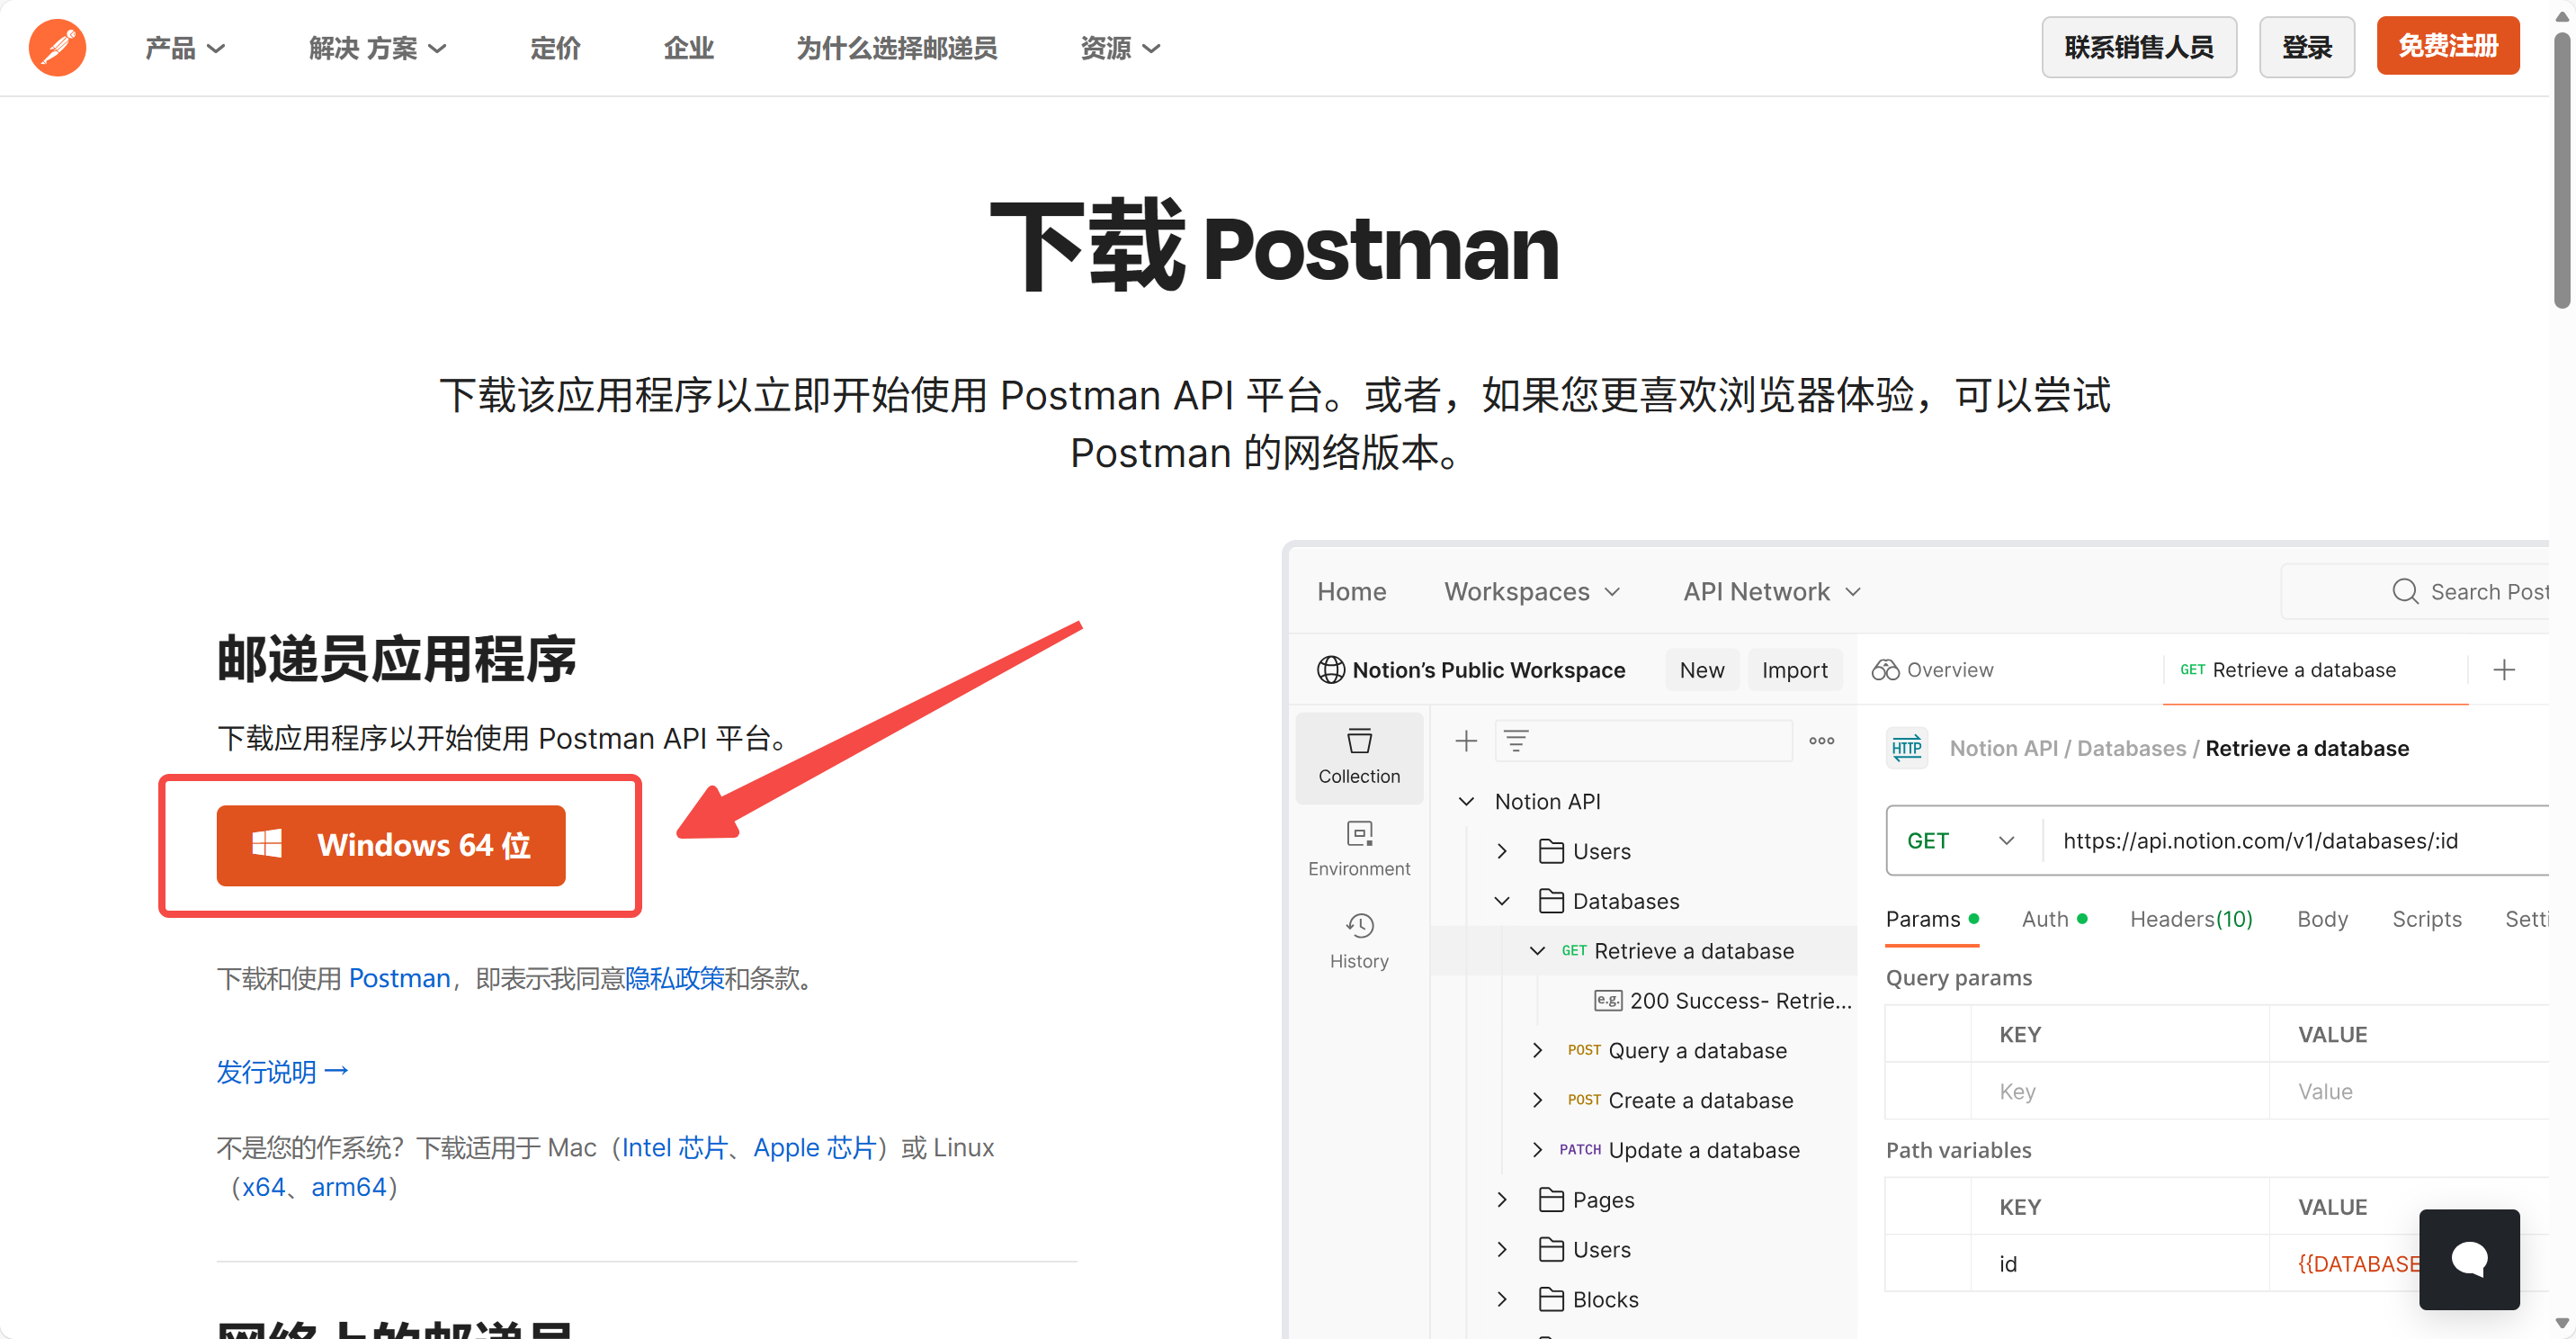2576x1339 pixels.
Task: Expand the 产品 dropdown menu
Action: point(185,48)
